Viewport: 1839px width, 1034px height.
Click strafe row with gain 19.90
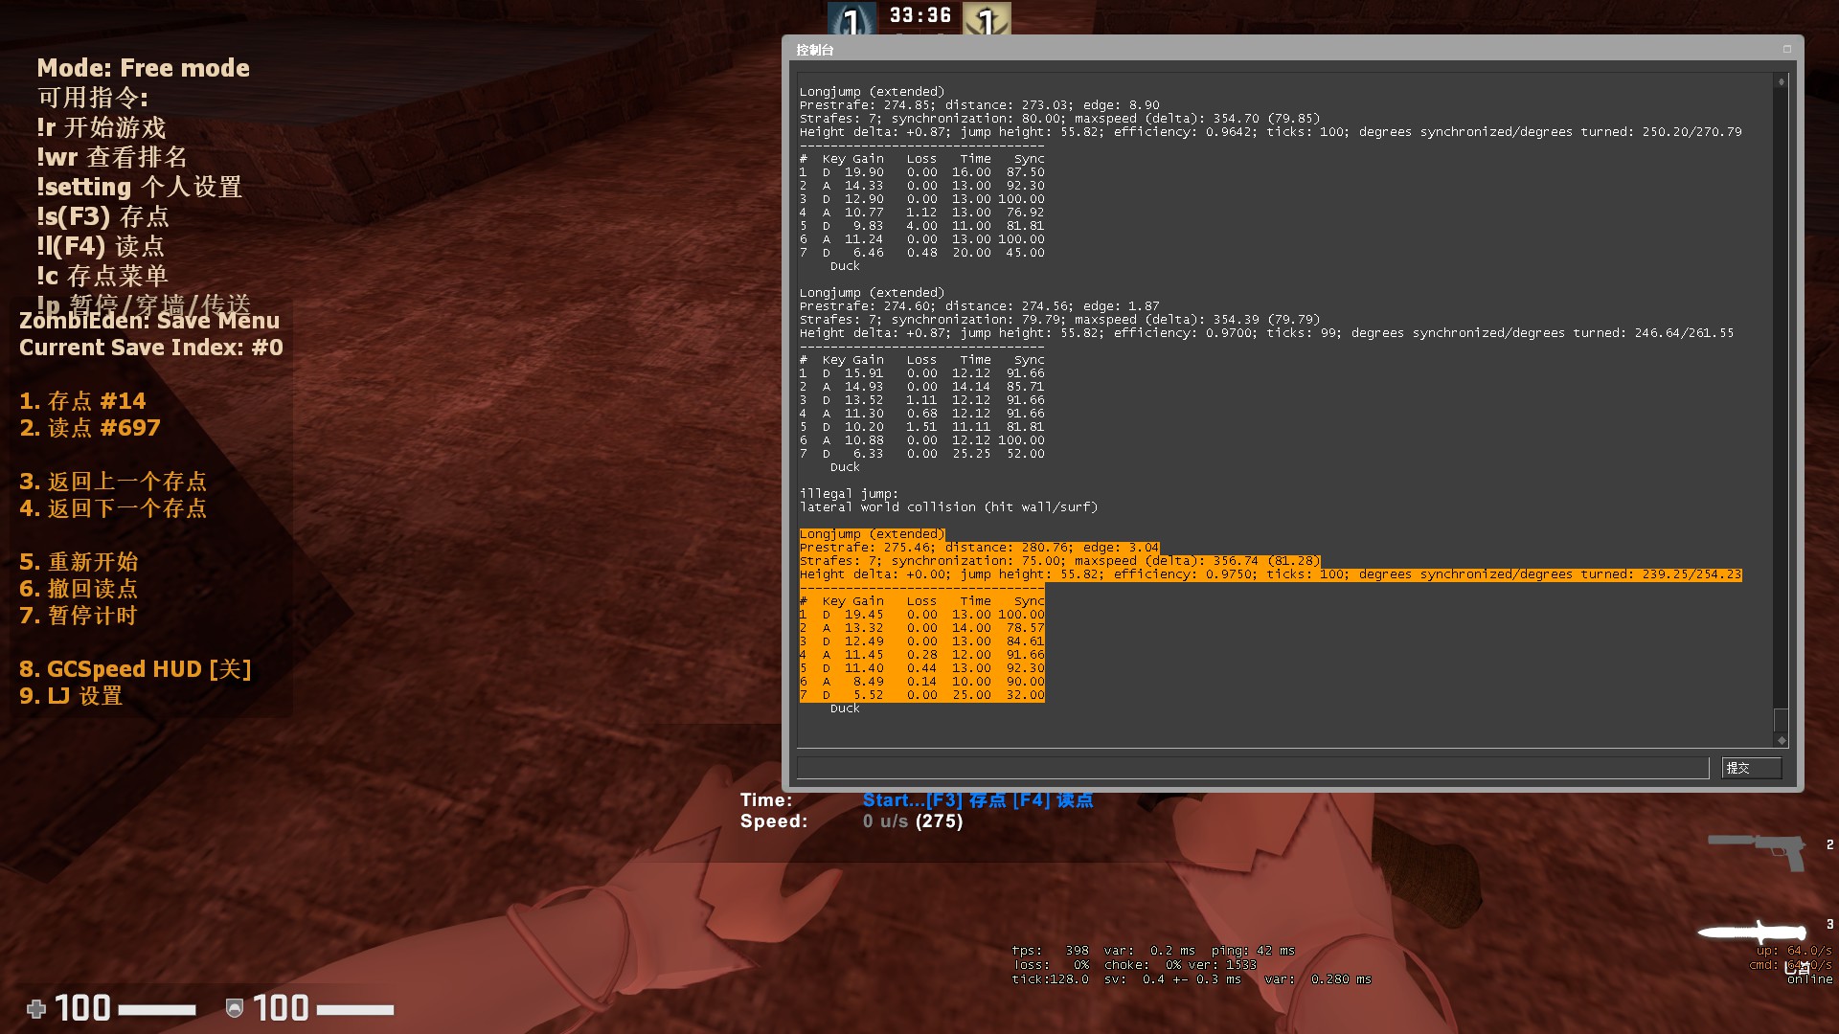(x=922, y=172)
